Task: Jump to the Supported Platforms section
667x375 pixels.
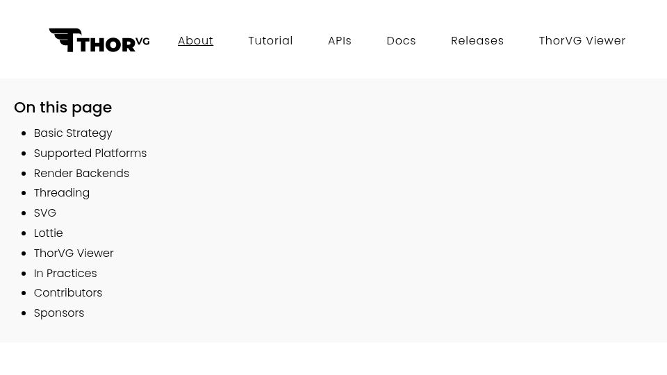Action: point(90,153)
